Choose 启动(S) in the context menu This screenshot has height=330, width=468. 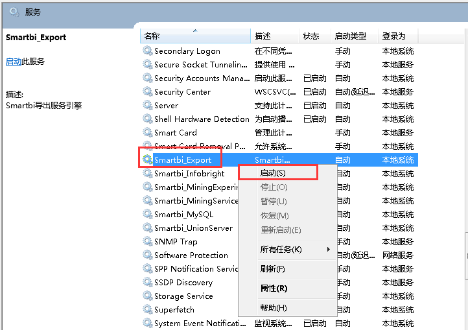(x=288, y=173)
